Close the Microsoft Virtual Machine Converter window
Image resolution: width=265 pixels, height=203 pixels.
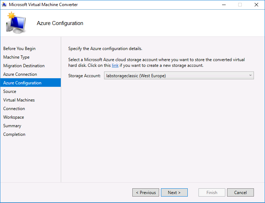[256, 5]
